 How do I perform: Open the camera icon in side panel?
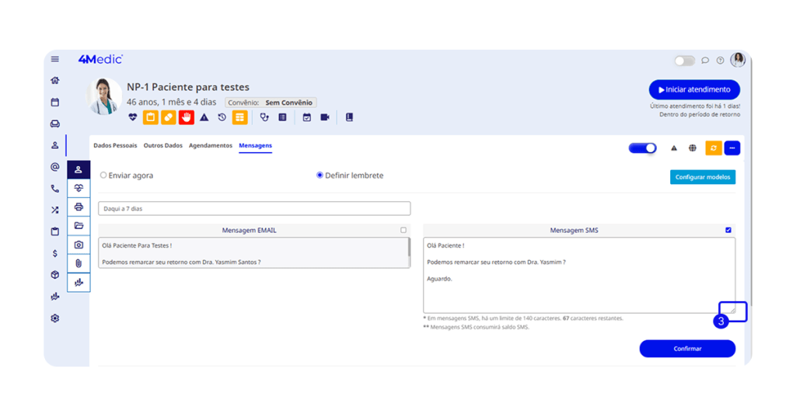[79, 245]
